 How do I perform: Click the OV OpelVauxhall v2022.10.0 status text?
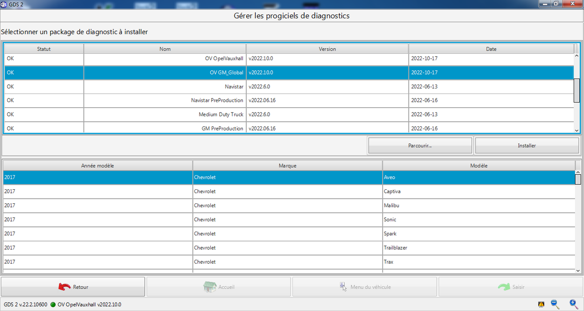89,305
